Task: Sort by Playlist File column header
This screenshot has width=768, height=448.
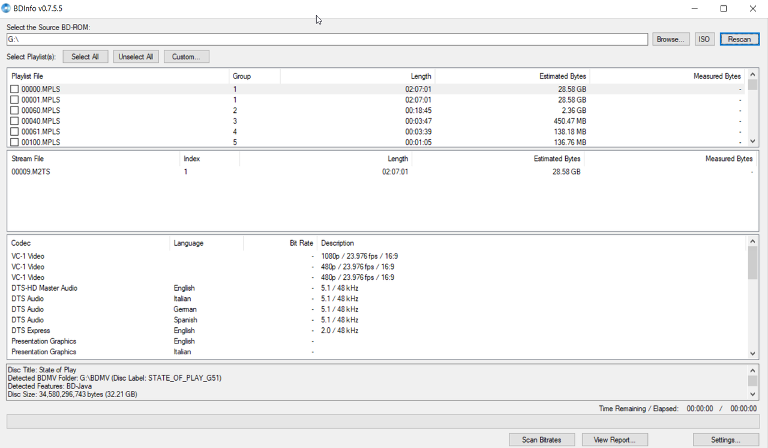Action: tap(118, 76)
